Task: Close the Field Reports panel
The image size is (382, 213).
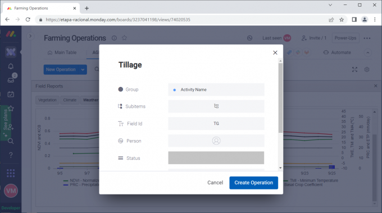Action: coord(376,86)
